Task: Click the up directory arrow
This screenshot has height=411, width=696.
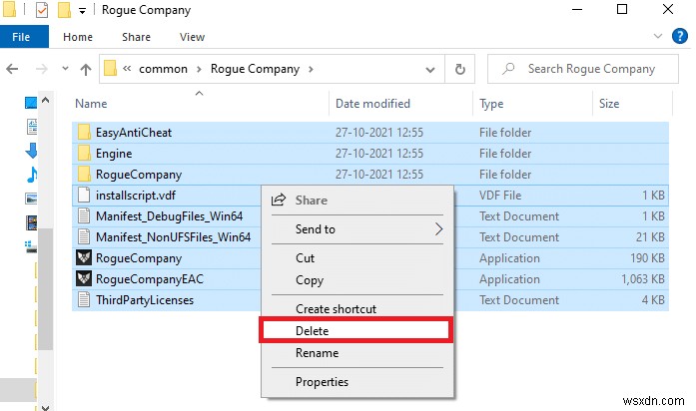Action: click(x=85, y=69)
